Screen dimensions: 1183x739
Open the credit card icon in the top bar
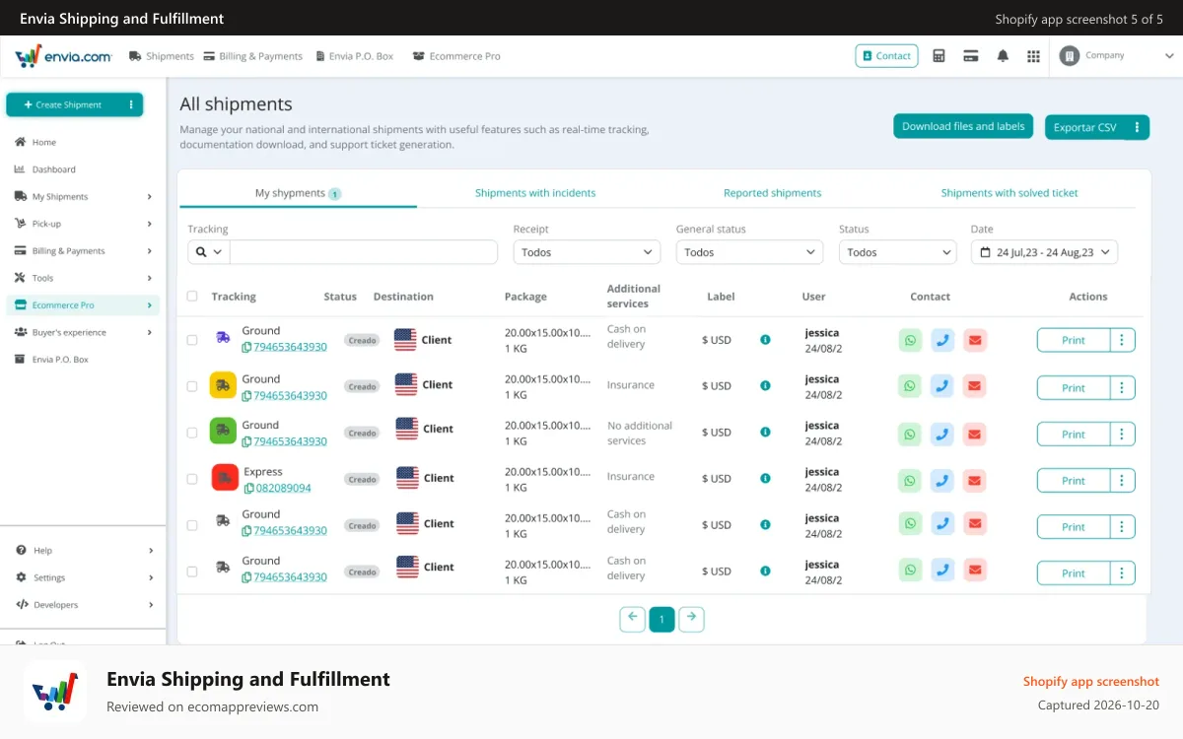[970, 56]
